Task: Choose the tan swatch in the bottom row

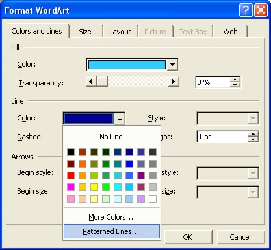Action: pos(83,199)
